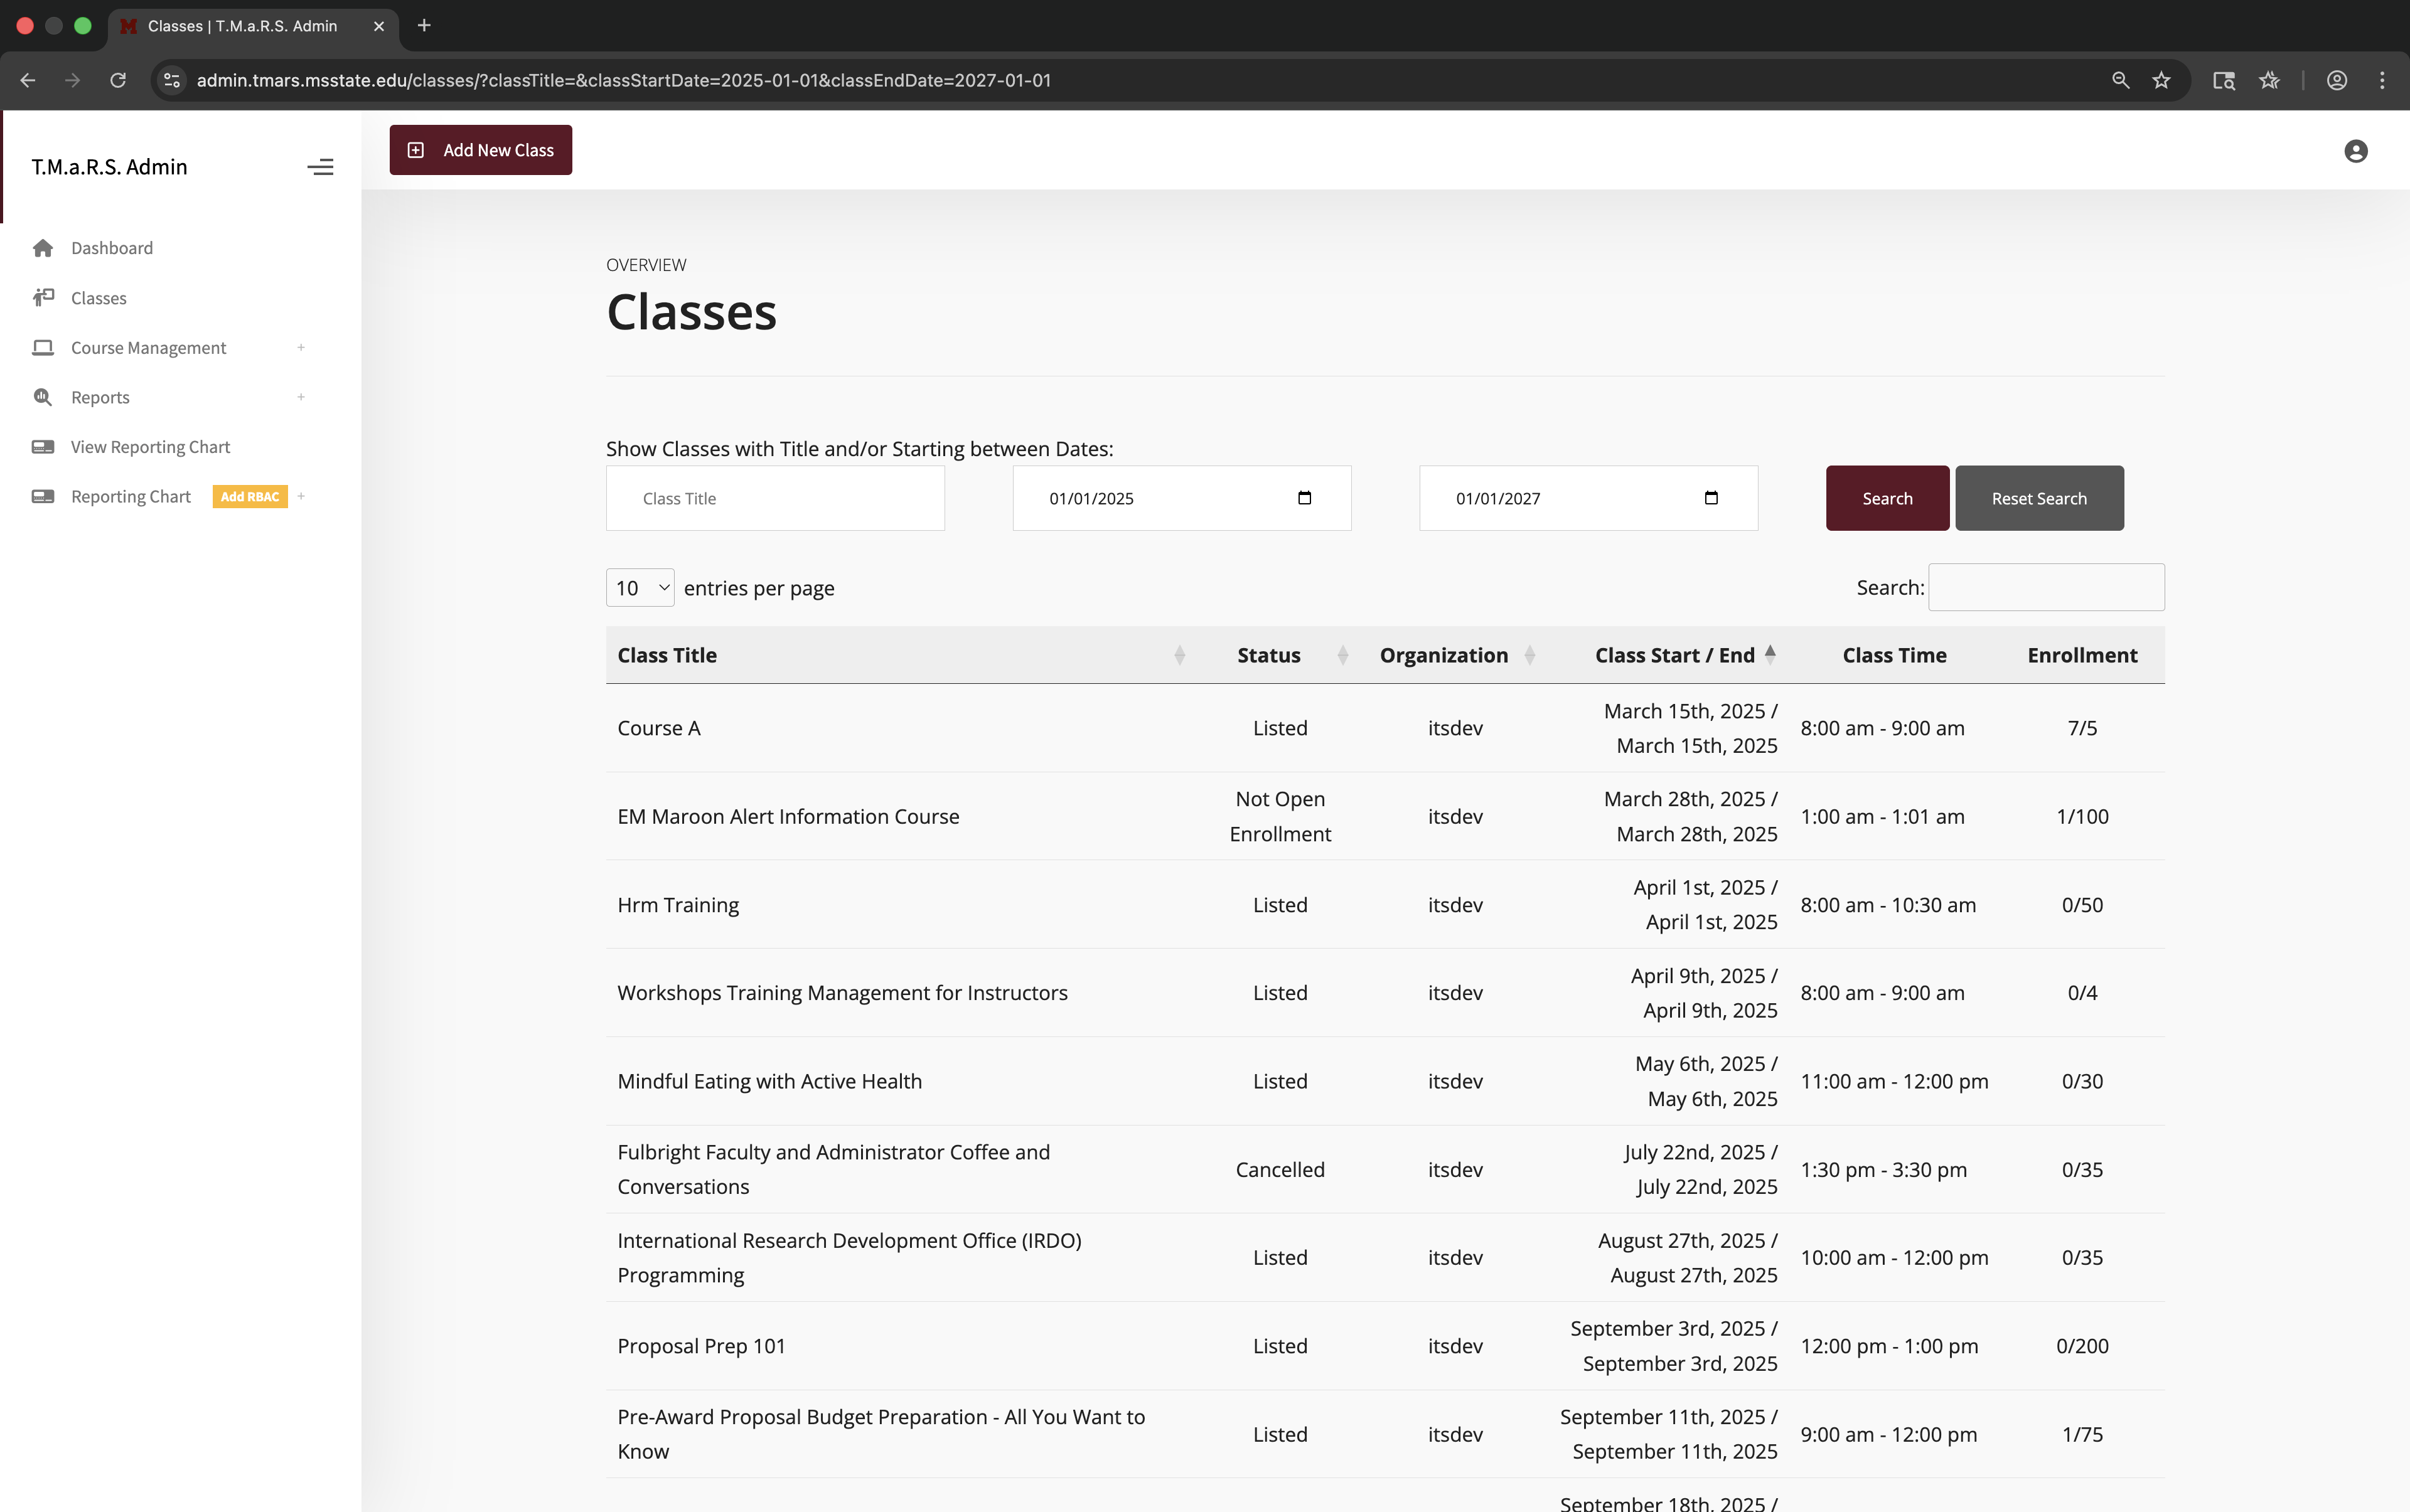
Task: Open the entries per page dropdown
Action: tap(640, 587)
